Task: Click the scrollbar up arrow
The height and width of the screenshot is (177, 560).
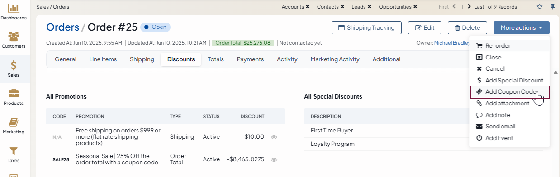Action: (555, 72)
